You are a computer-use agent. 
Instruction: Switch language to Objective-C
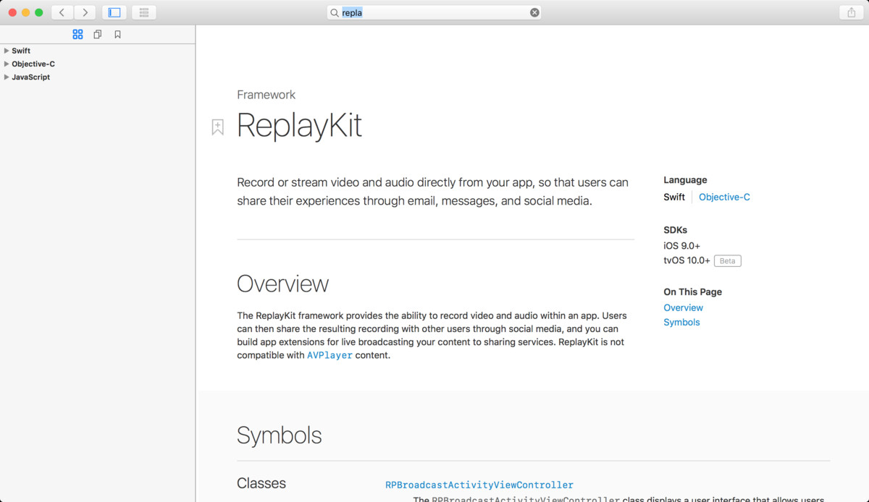(724, 197)
